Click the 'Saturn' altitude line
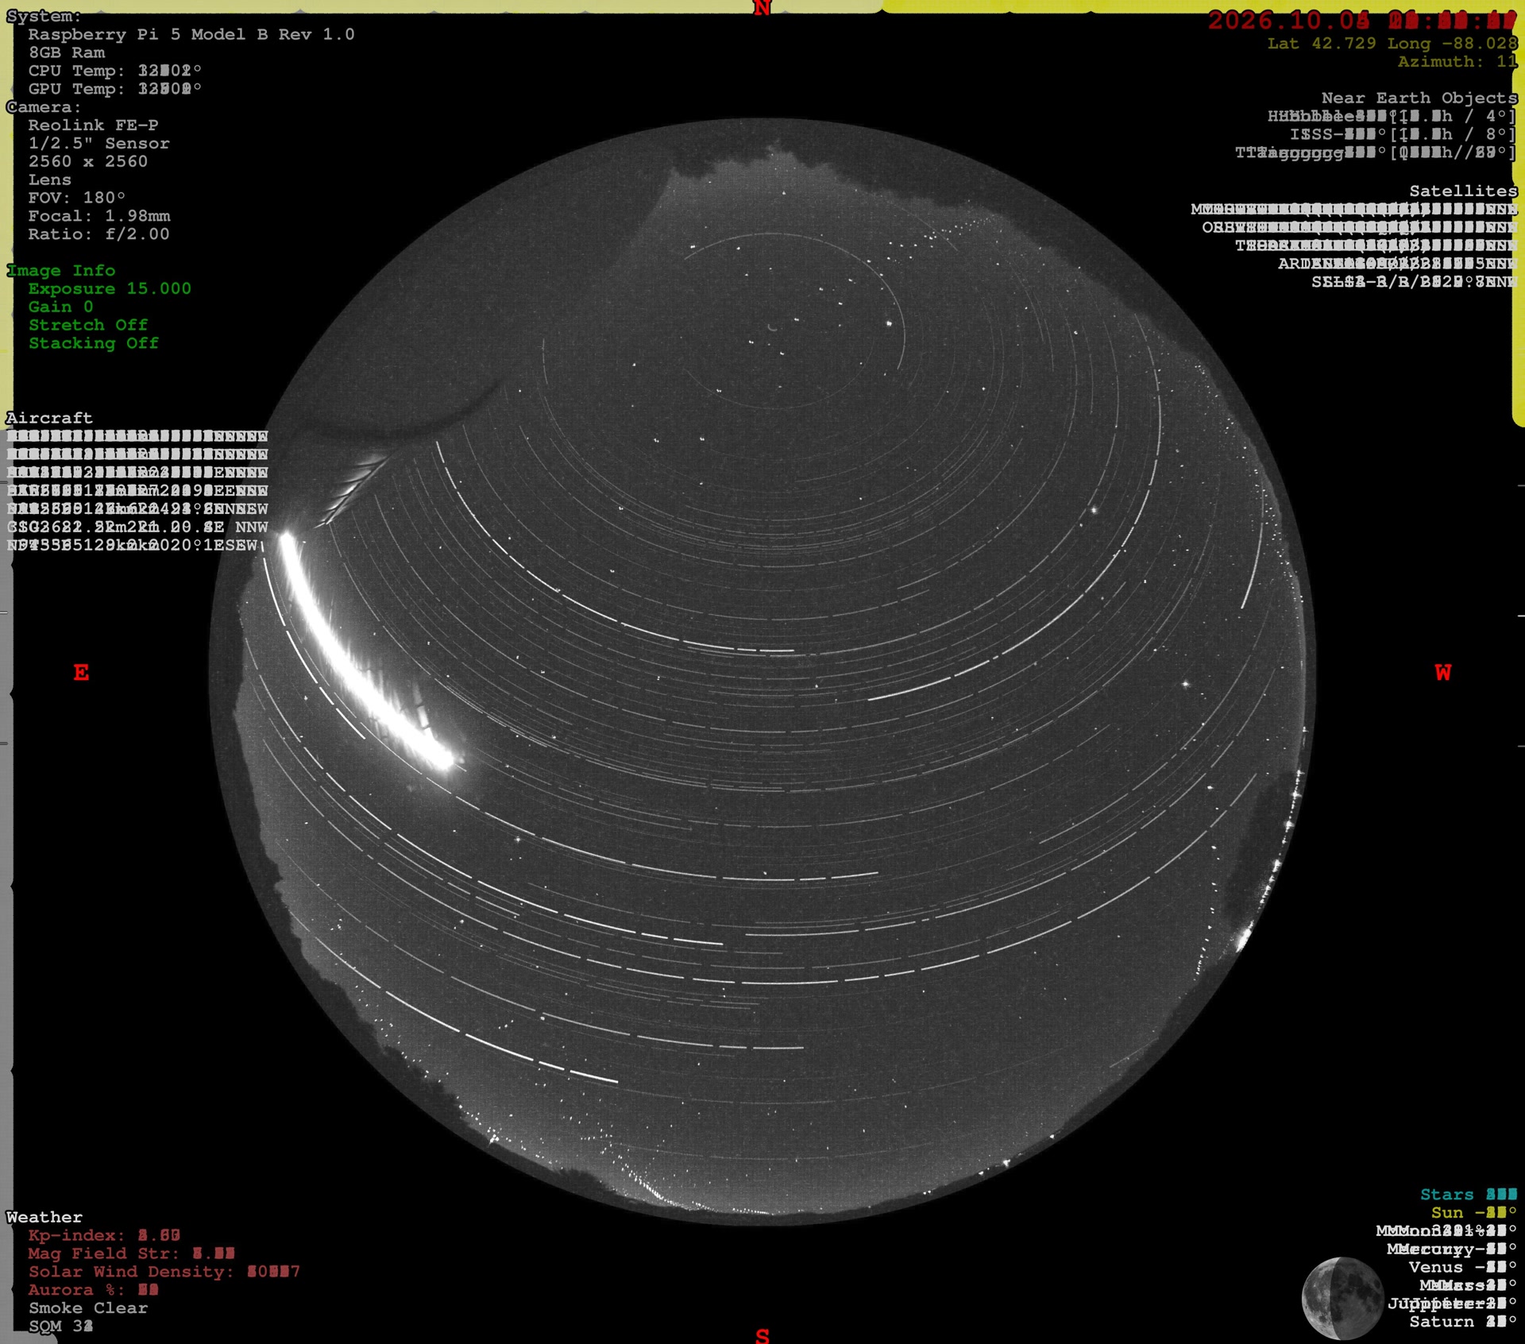1525x1344 pixels. 1463,1322
